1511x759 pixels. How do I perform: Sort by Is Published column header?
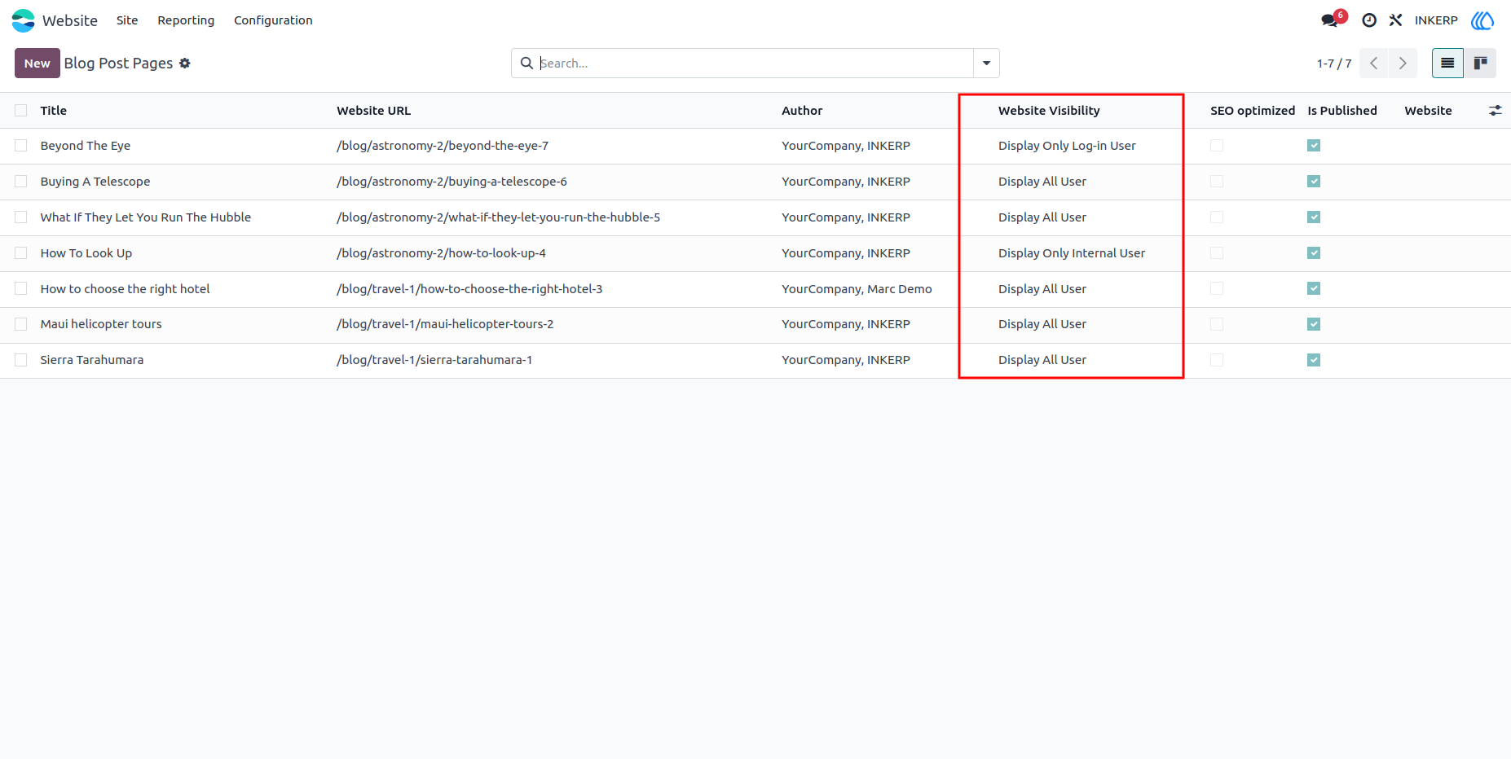(x=1342, y=111)
